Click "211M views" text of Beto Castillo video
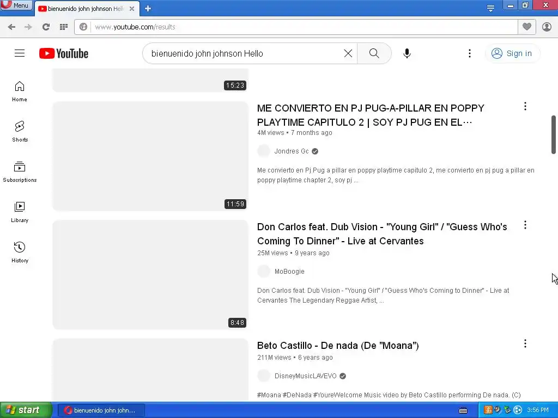558x418 pixels. pos(274,358)
